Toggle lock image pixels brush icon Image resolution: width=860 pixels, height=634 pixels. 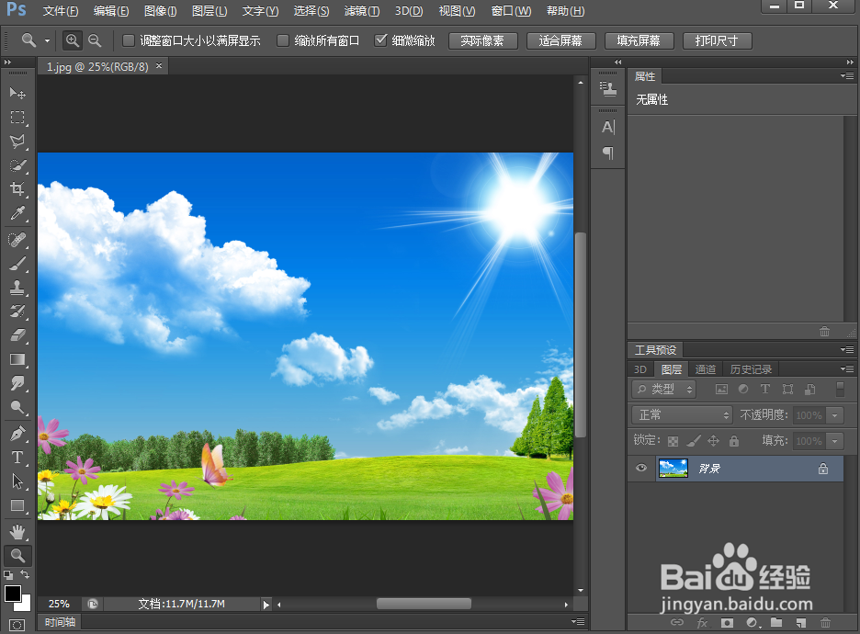pos(694,440)
